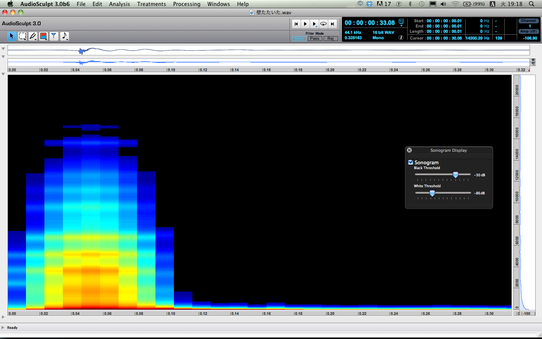The width and height of the screenshot is (542, 339).
Task: Close the Sonogram Display panel
Action: pos(410,150)
